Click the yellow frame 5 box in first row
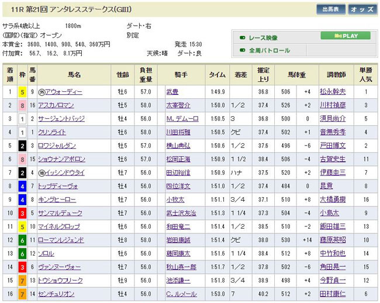The image size is (380, 303). (x=22, y=92)
